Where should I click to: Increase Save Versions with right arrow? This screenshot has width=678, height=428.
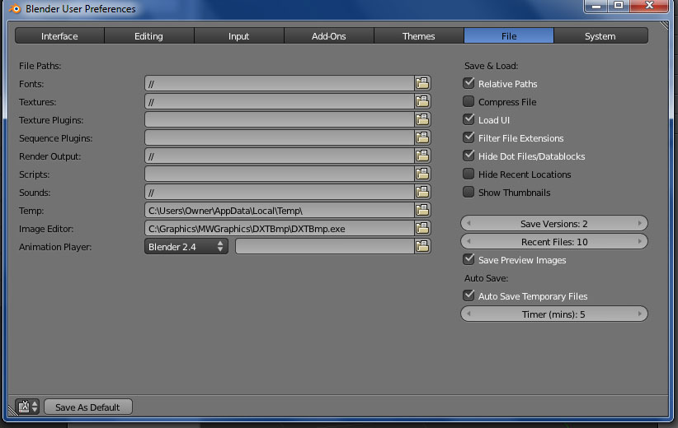(640, 224)
